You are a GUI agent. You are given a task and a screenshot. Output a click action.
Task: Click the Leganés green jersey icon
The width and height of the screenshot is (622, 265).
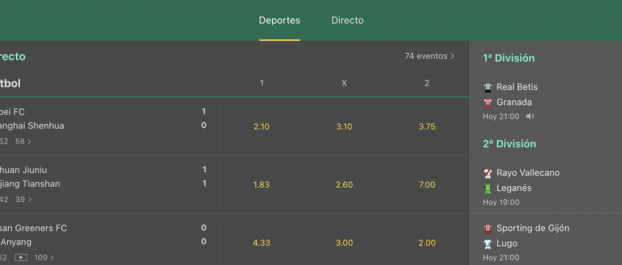pyautogui.click(x=488, y=188)
